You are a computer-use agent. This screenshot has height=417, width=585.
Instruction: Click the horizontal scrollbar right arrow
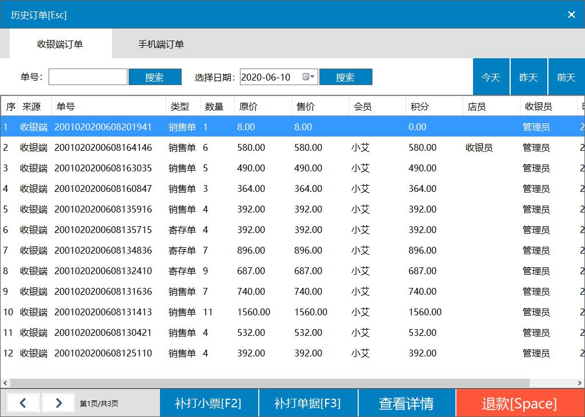coord(580,383)
